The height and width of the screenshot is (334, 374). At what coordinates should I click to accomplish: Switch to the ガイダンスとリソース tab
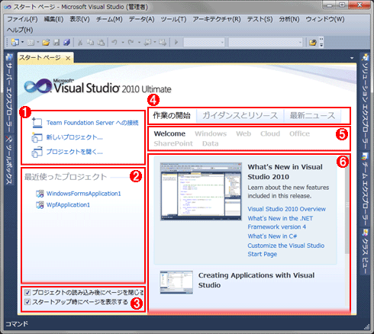pyautogui.click(x=240, y=116)
